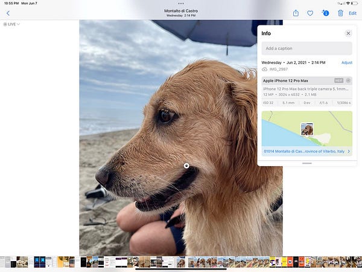Select the IMG_2987 filename text
The width and height of the screenshot is (362, 272).
(x=278, y=69)
